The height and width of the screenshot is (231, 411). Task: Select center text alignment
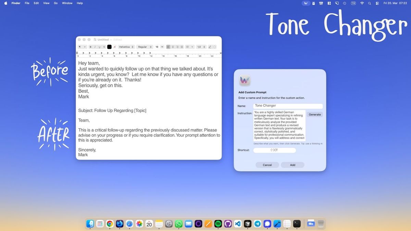point(173,47)
